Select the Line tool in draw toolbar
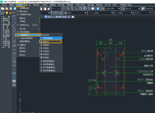 [14, 18]
